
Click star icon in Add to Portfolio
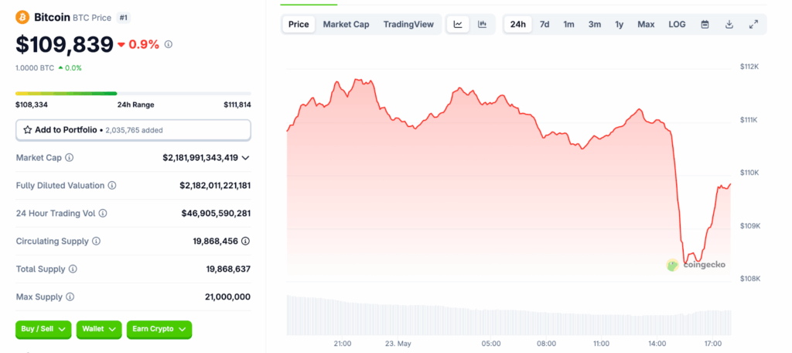click(x=27, y=130)
